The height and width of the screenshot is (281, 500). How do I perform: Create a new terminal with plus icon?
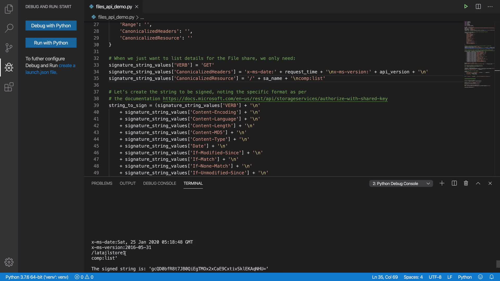click(442, 183)
